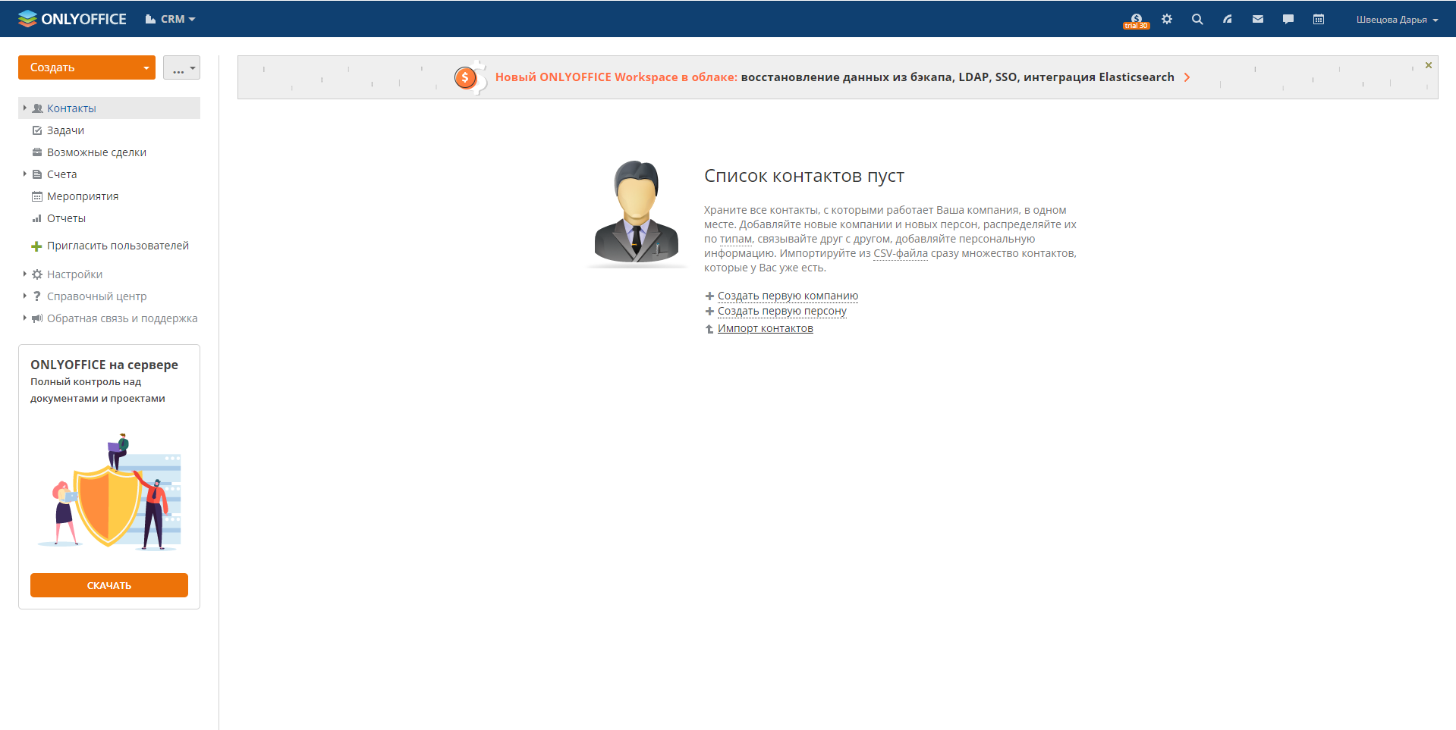Click the Контакты people icon

point(37,108)
